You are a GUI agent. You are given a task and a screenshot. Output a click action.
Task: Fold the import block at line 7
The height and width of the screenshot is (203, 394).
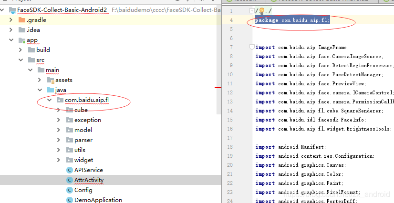[252, 47]
